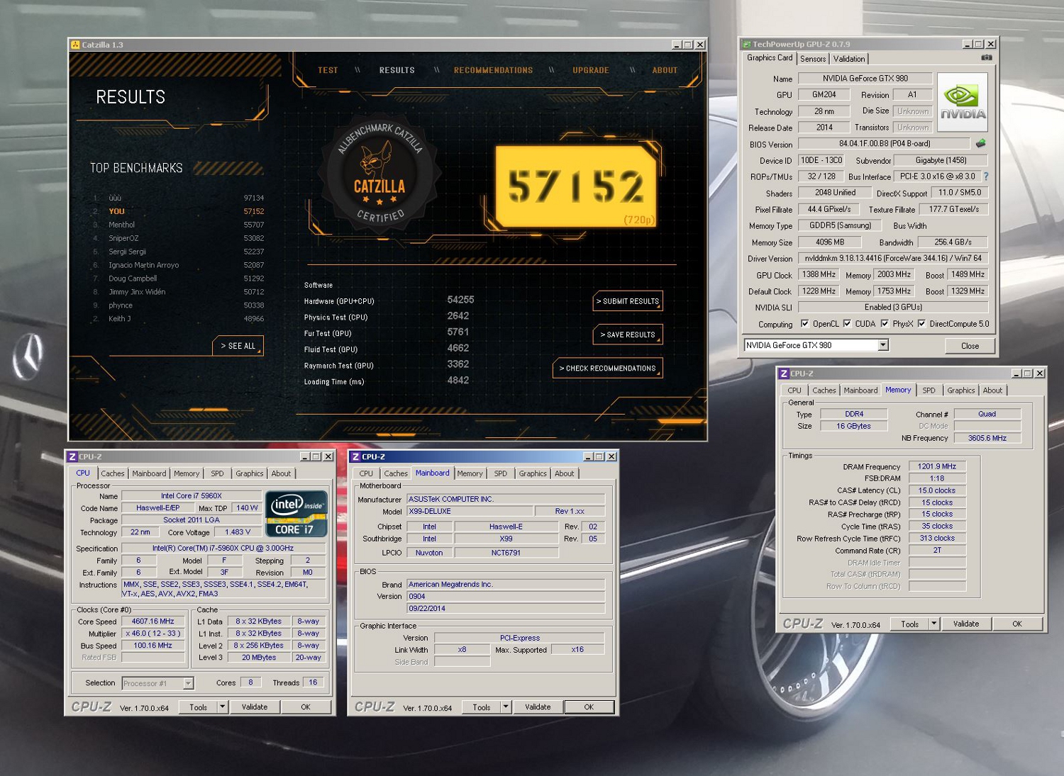Click the Validate button in CPU-Z CPU window
This screenshot has width=1064, height=776.
[255, 707]
